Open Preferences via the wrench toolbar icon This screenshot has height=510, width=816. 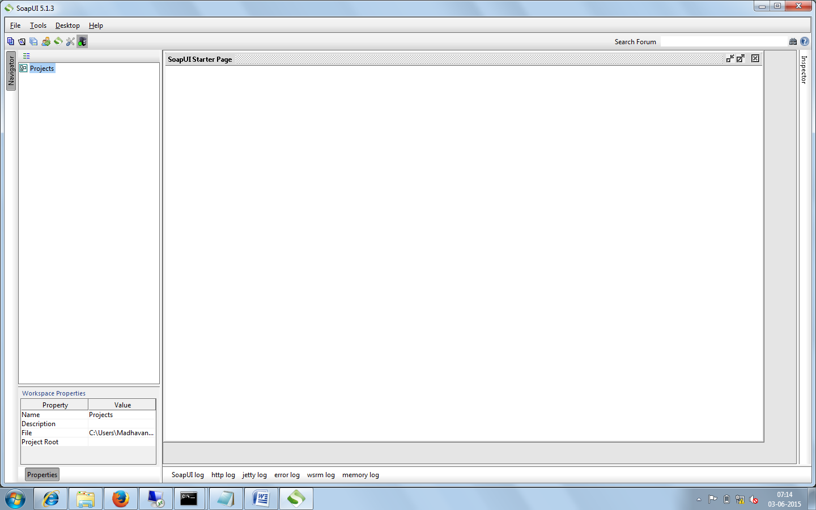70,41
